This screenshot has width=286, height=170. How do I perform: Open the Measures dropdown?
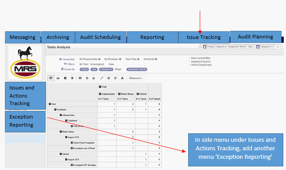136,78
